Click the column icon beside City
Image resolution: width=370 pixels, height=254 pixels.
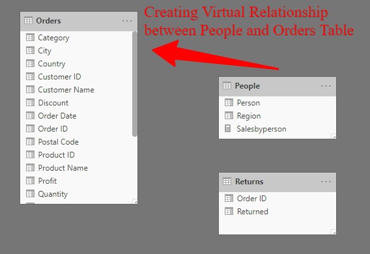click(x=30, y=50)
